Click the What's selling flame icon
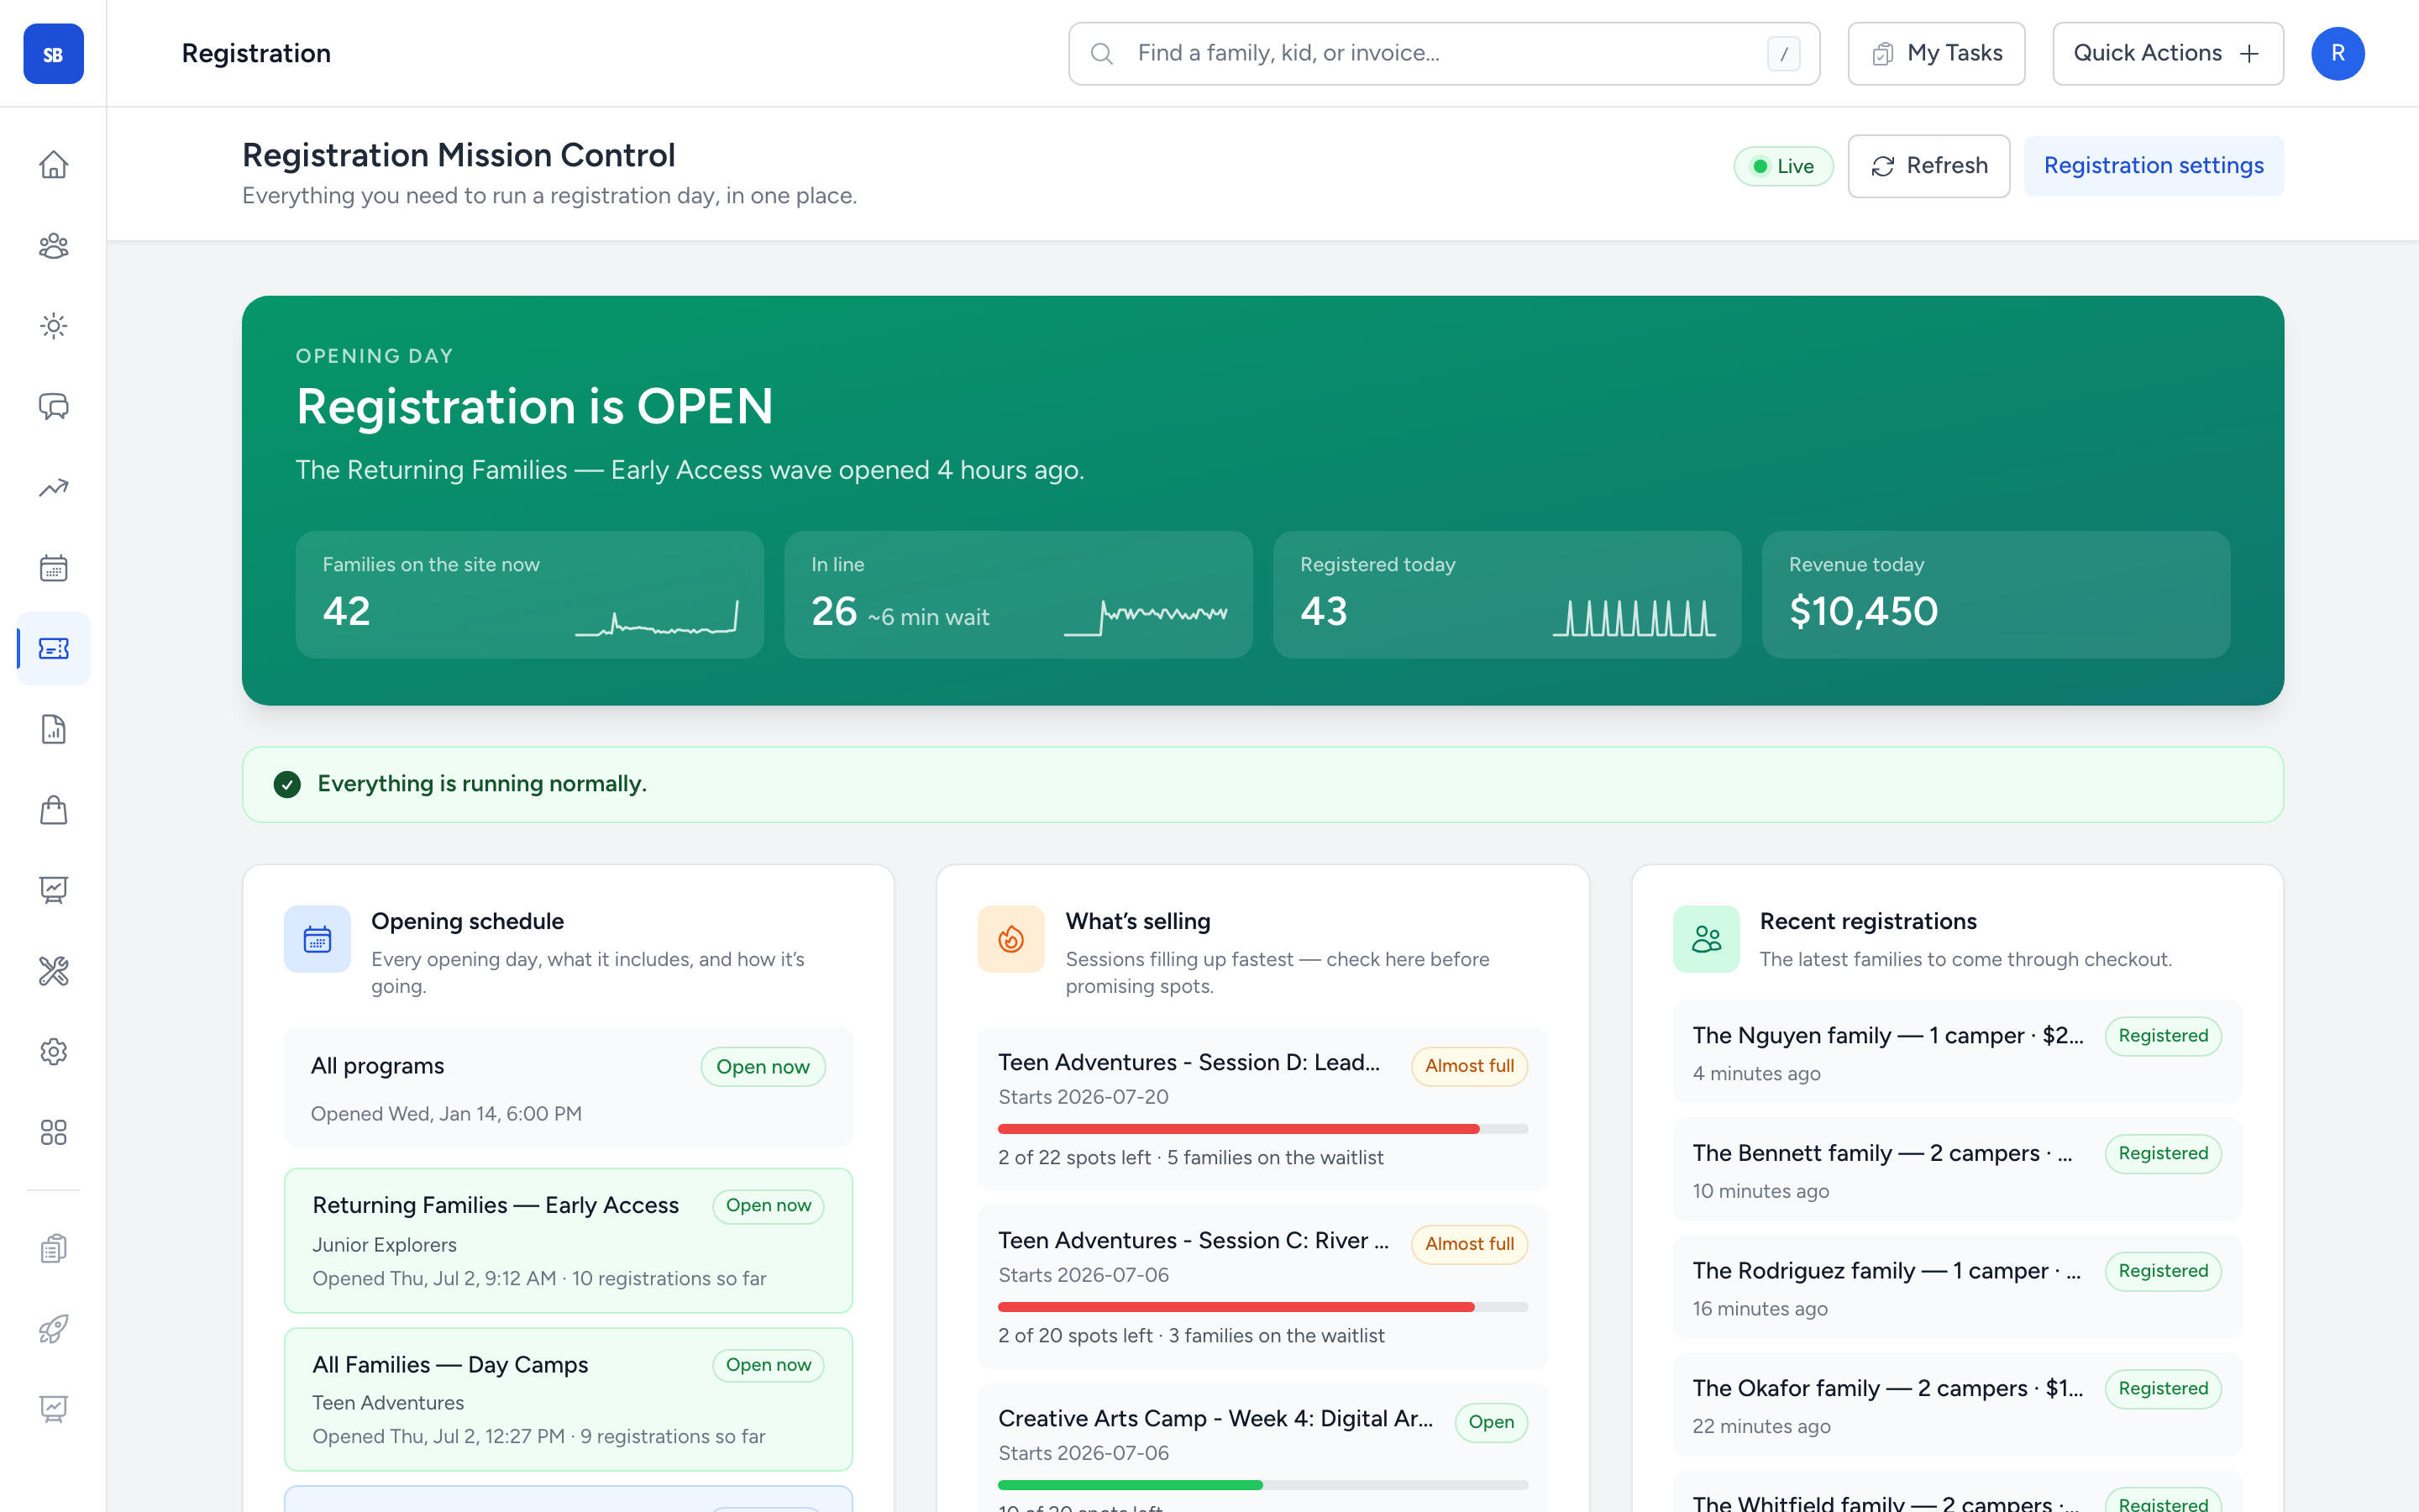Image resolution: width=2419 pixels, height=1512 pixels. coord(1010,939)
